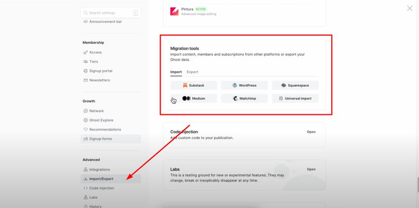419x208 pixels.
Task: Click the Import/Export download icon
Action: click(x=85, y=179)
